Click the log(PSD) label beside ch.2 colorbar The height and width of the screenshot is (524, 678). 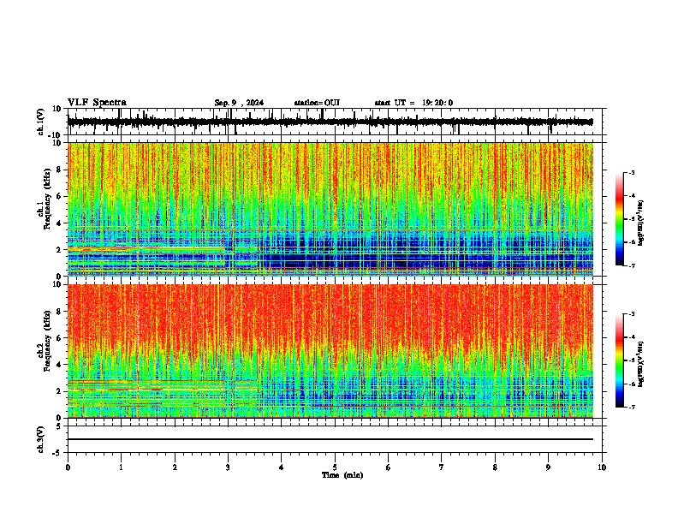(x=641, y=364)
